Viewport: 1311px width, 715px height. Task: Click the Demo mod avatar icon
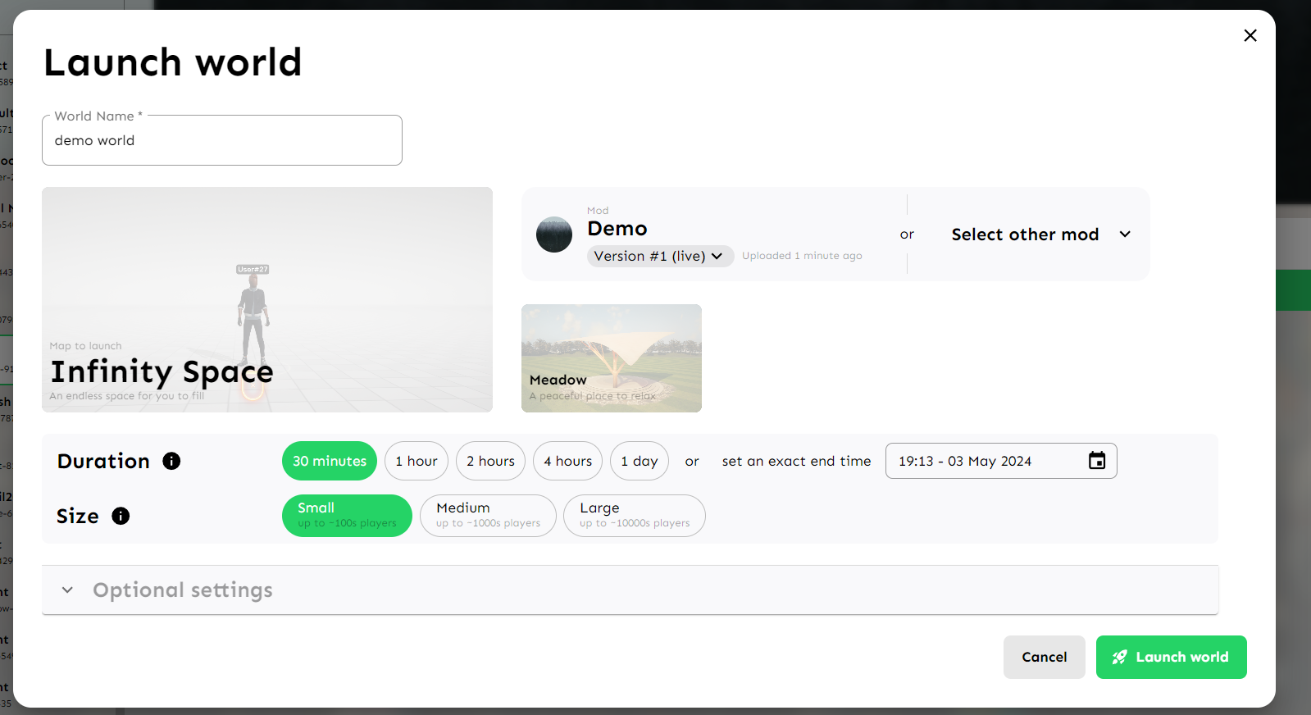coord(554,235)
